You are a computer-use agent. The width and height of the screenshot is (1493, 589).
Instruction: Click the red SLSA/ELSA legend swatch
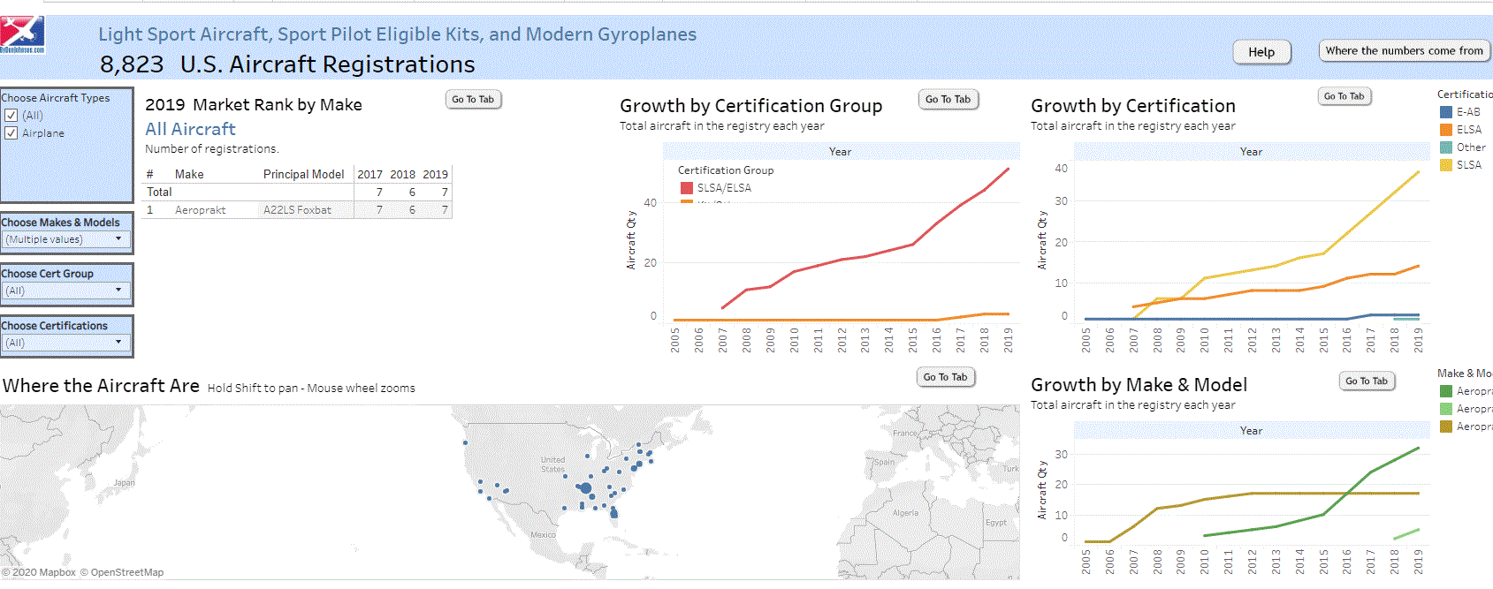[x=687, y=188]
